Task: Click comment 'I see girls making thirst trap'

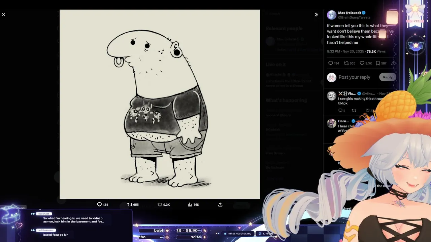Action: coord(360,101)
